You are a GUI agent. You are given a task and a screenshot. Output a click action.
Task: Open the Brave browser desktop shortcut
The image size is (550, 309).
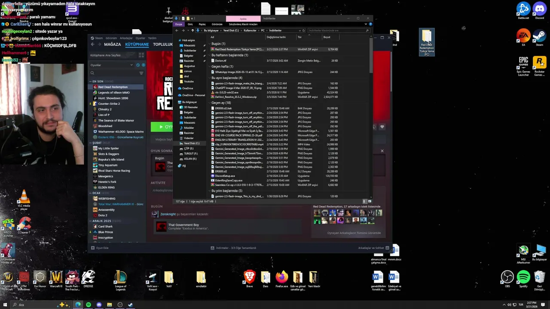point(249,279)
